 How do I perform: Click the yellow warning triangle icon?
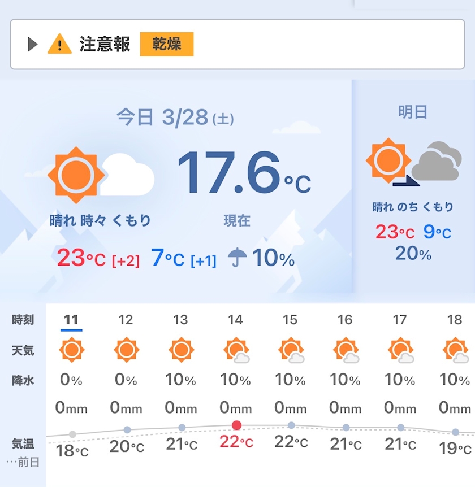[59, 44]
